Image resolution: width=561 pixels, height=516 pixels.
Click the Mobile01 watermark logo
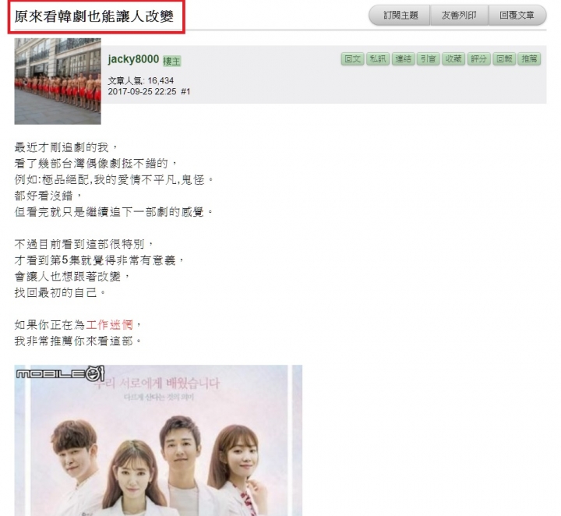point(60,373)
